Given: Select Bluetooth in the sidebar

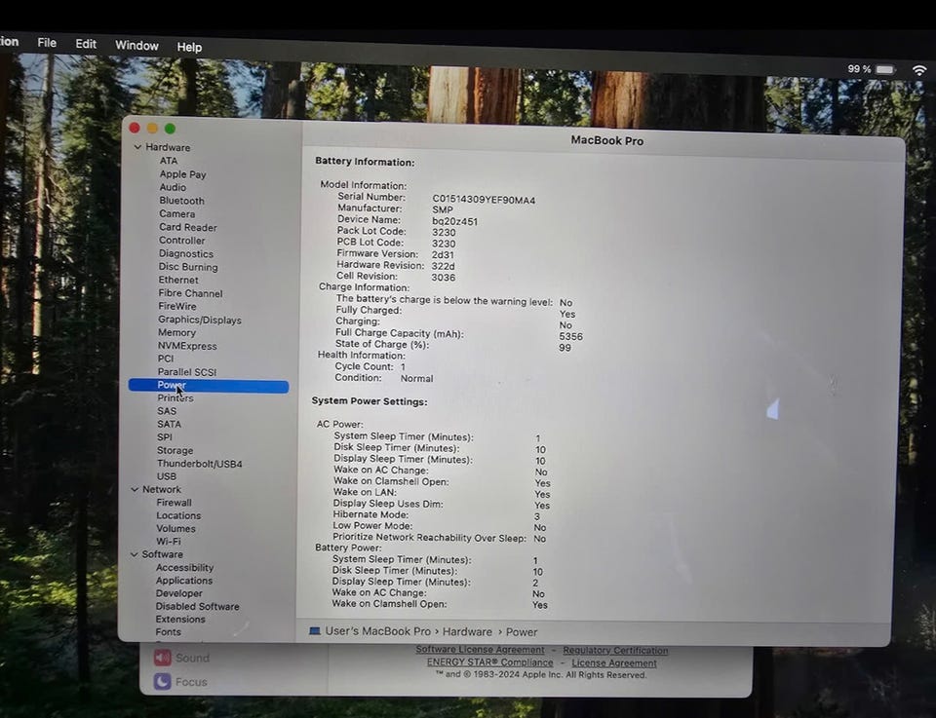Looking at the screenshot, I should [x=181, y=201].
